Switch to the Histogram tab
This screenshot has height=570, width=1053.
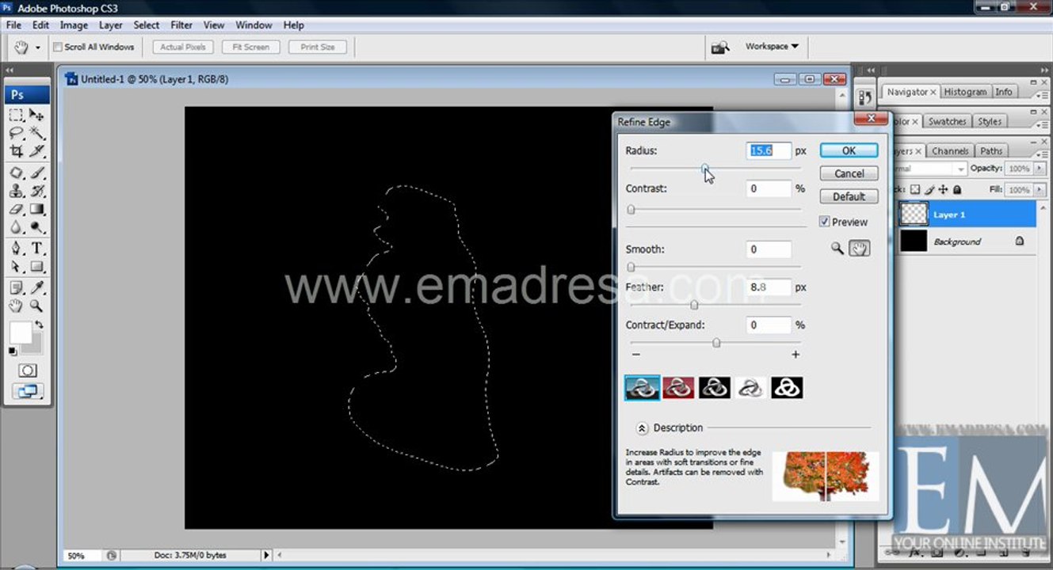965,92
